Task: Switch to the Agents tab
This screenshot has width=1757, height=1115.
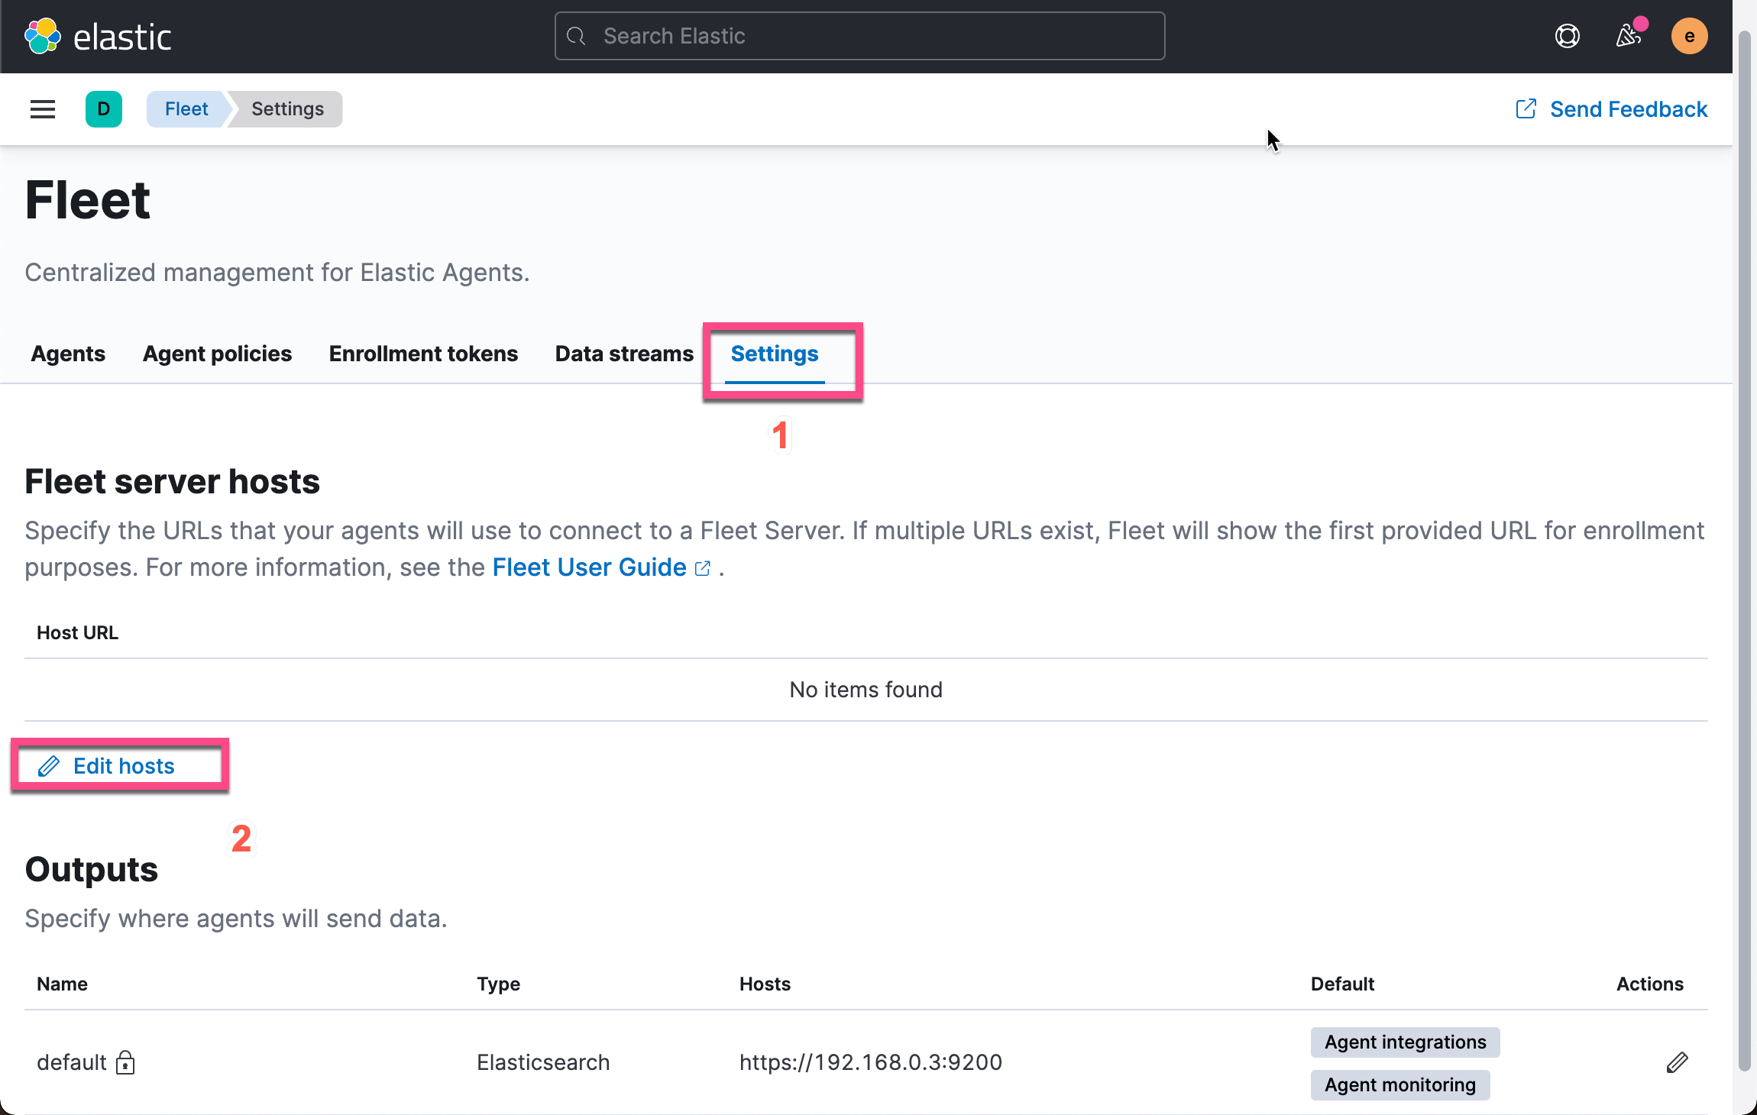Action: 68,354
